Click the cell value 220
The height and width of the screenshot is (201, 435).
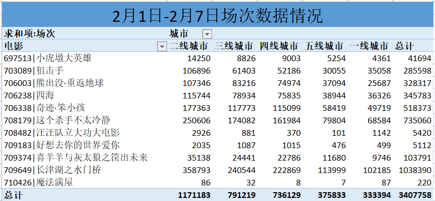pyautogui.click(x=425, y=183)
